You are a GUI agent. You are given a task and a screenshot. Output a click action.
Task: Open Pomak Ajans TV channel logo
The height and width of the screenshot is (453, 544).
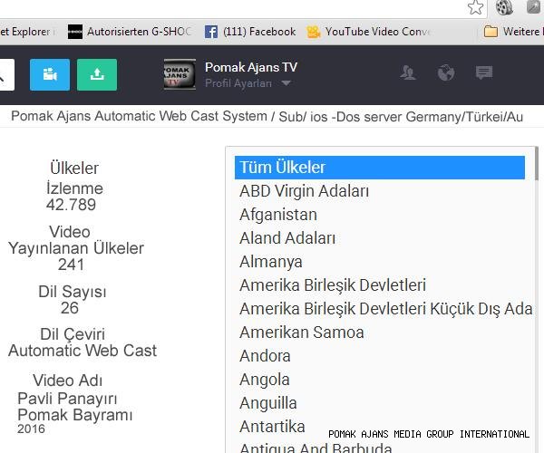tap(180, 74)
